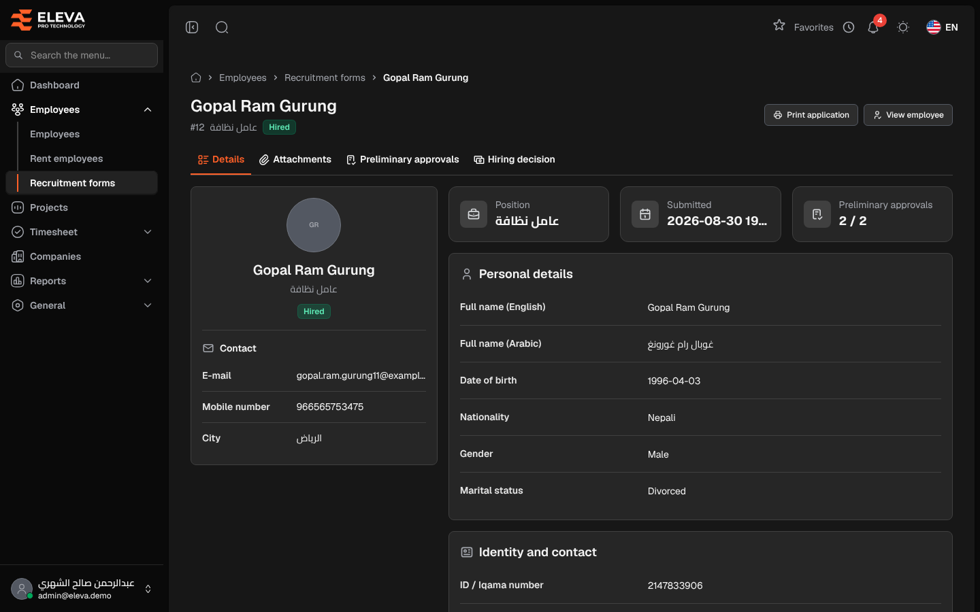Expand the Timesheet sidebar chevron
The height and width of the screenshot is (612, 980).
click(x=148, y=232)
